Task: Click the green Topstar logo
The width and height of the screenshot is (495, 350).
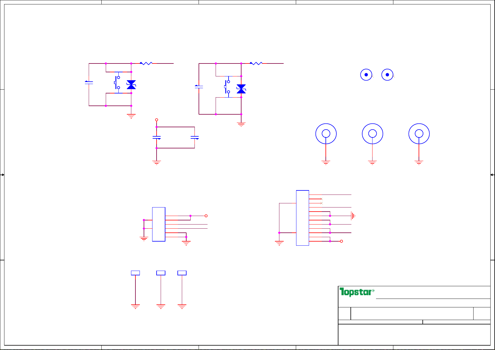Action: point(357,292)
